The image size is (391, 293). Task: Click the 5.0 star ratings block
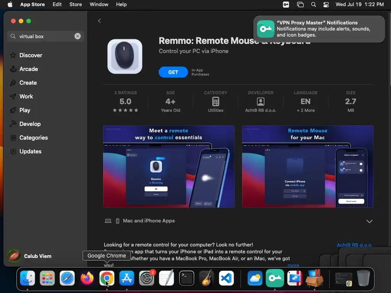(x=125, y=101)
